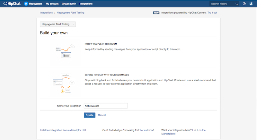Click Integrations powered by HipChat Connect text

(183, 13)
